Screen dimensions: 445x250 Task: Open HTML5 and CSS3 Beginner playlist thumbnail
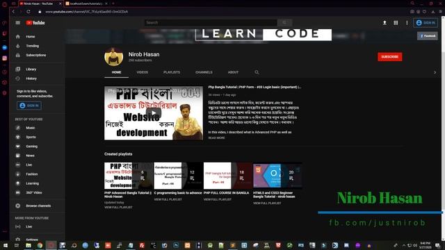(x=277, y=176)
